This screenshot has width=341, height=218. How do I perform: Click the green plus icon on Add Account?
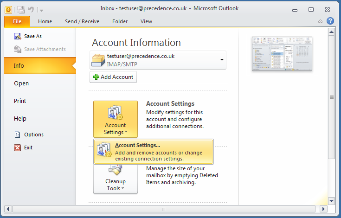(x=96, y=77)
